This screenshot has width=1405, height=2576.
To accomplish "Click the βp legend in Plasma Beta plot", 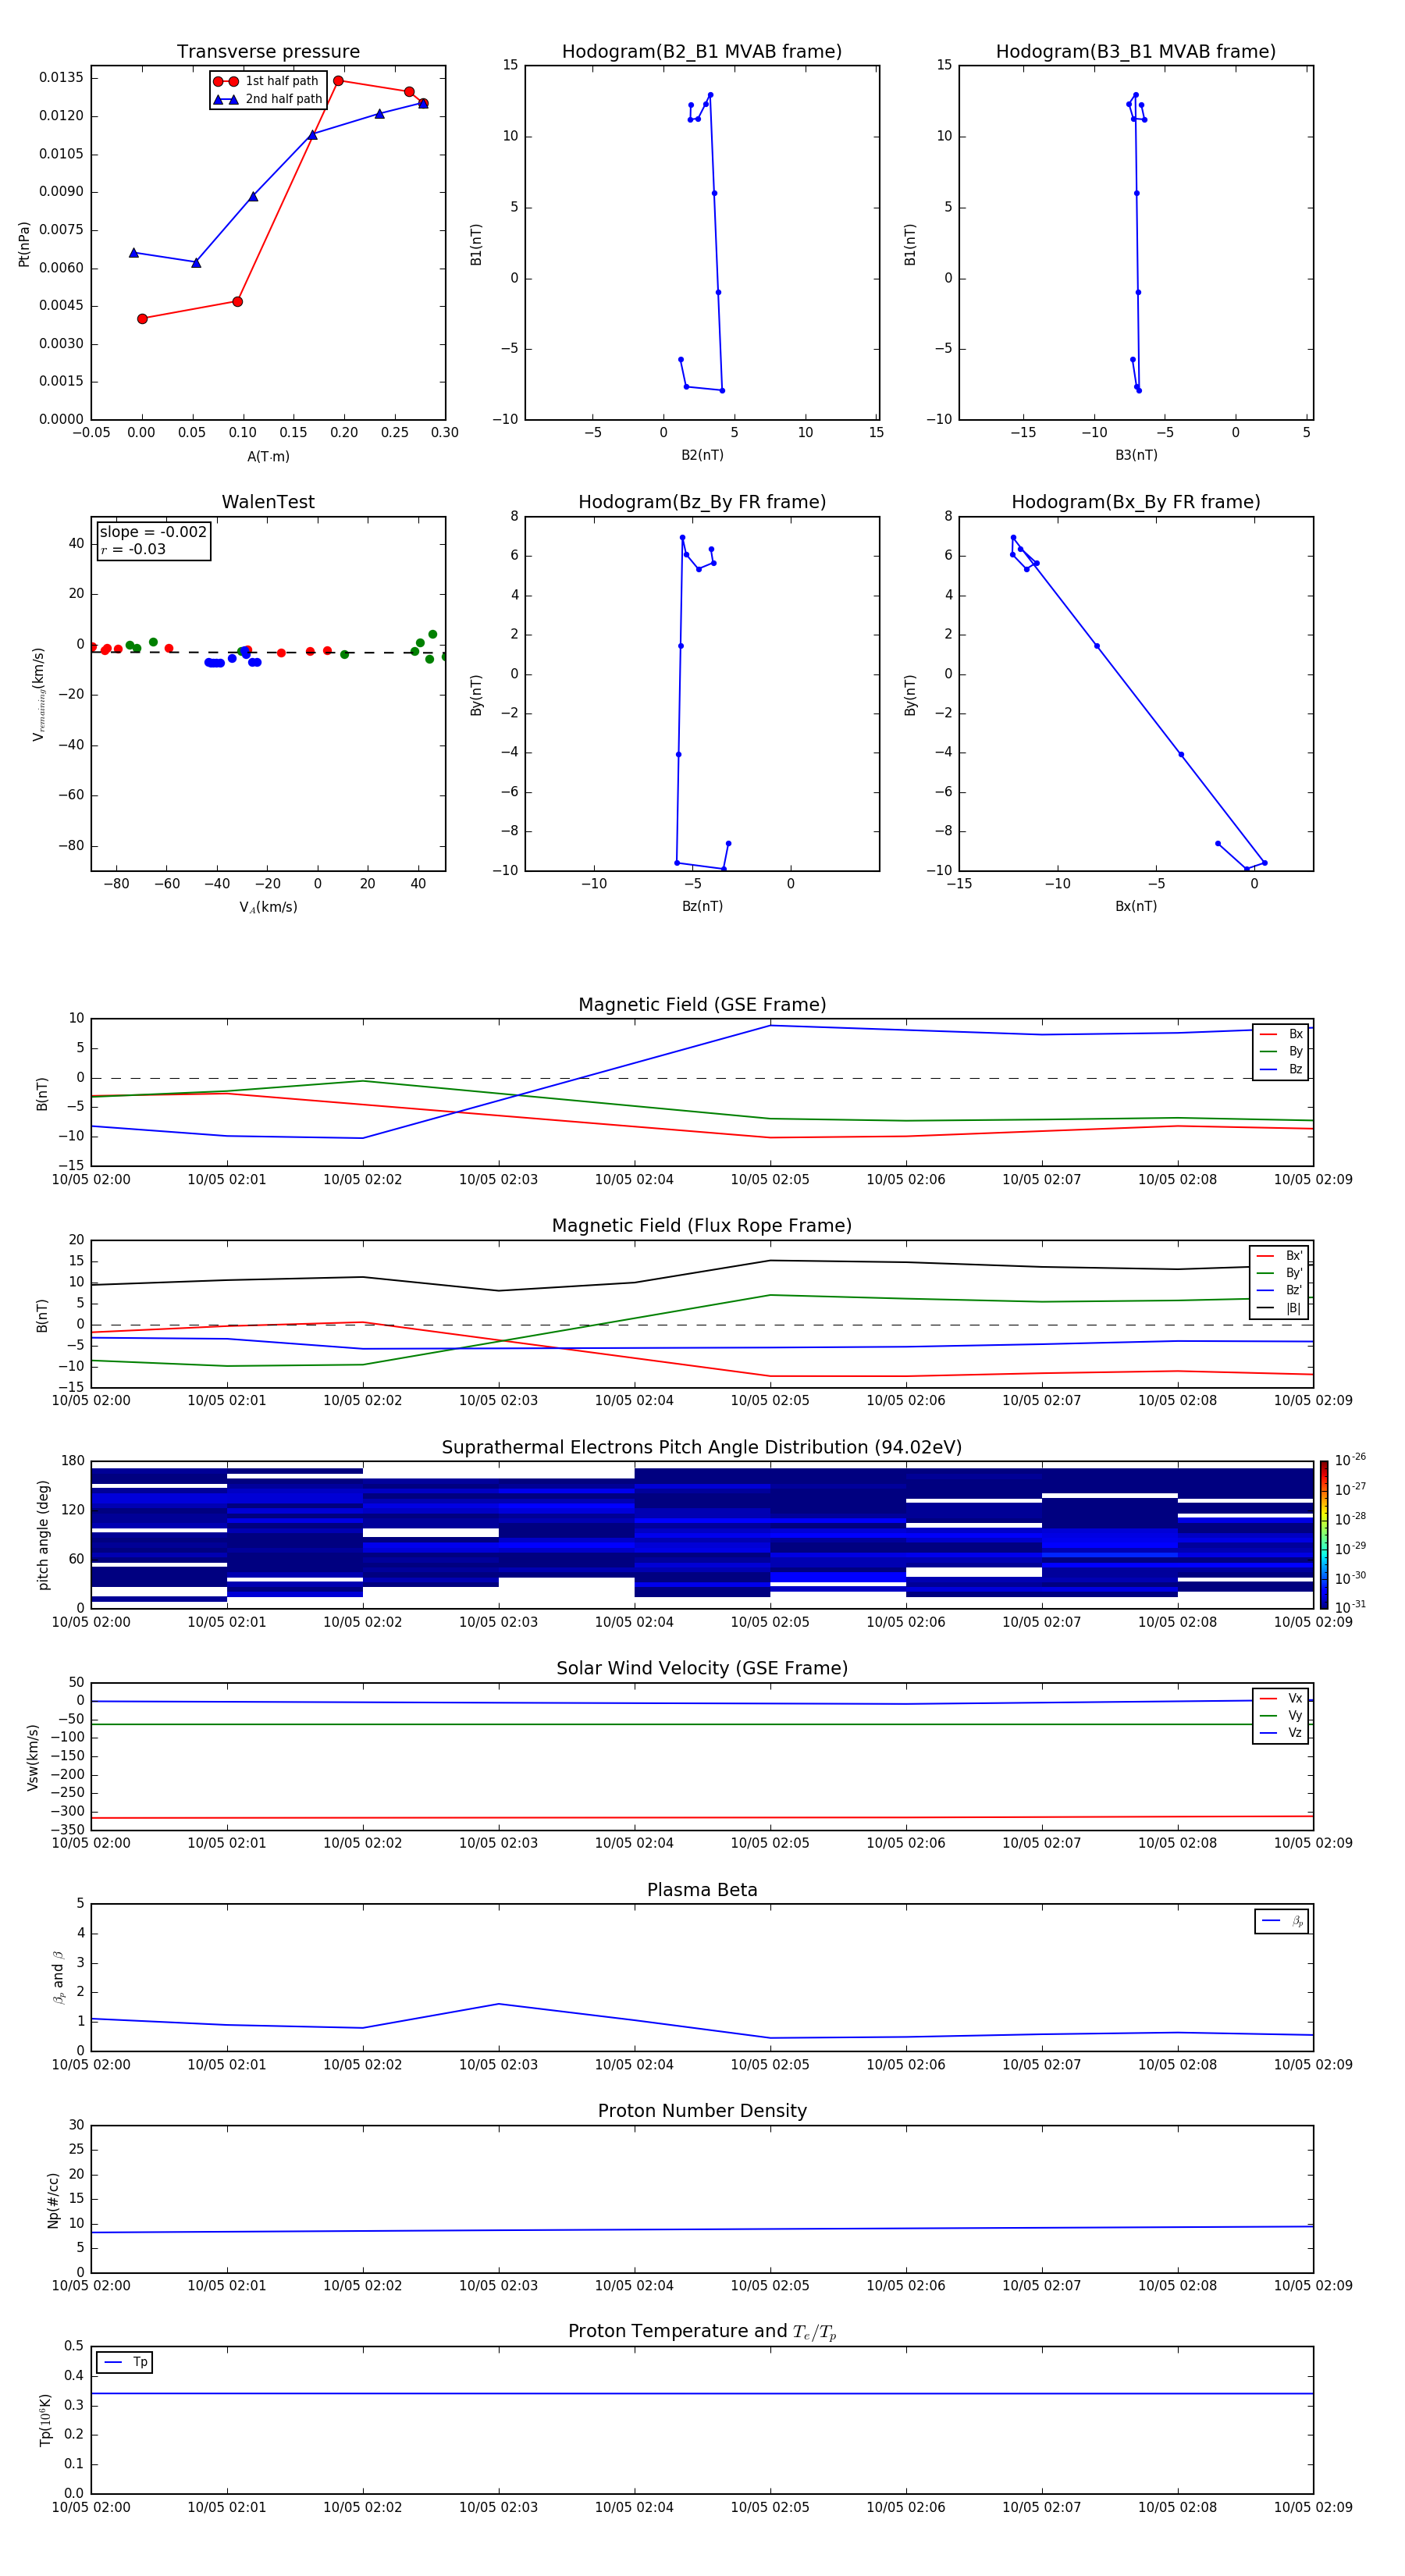I will 1282,1921.
